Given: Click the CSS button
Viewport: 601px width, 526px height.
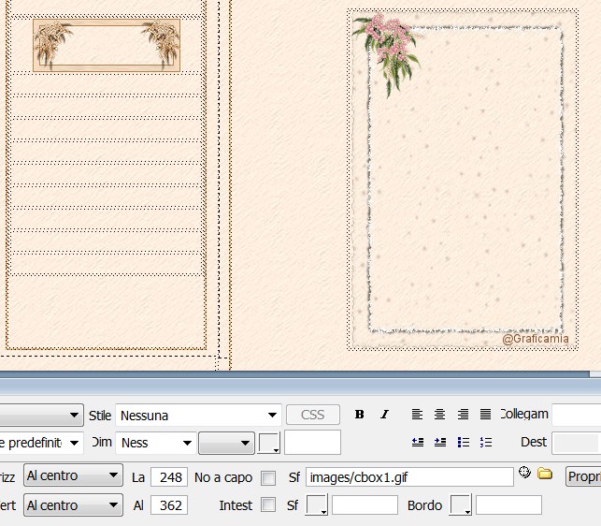Looking at the screenshot, I should (x=313, y=415).
